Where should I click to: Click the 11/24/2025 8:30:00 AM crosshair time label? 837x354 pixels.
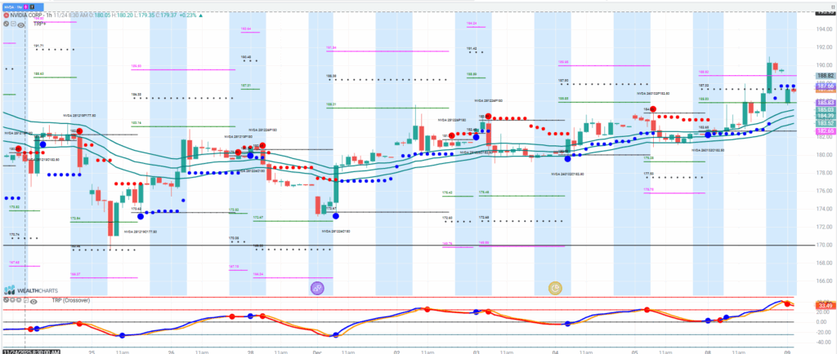pos(31,352)
